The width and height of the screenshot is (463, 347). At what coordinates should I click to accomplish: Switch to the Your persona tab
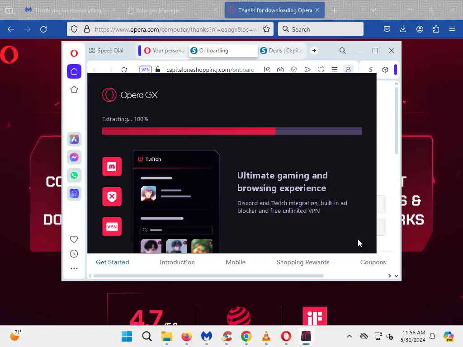tap(164, 51)
